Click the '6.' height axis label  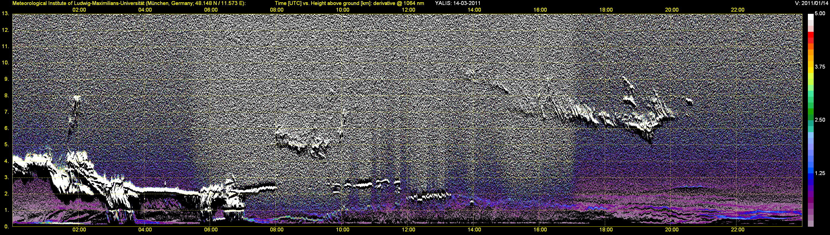[6, 128]
